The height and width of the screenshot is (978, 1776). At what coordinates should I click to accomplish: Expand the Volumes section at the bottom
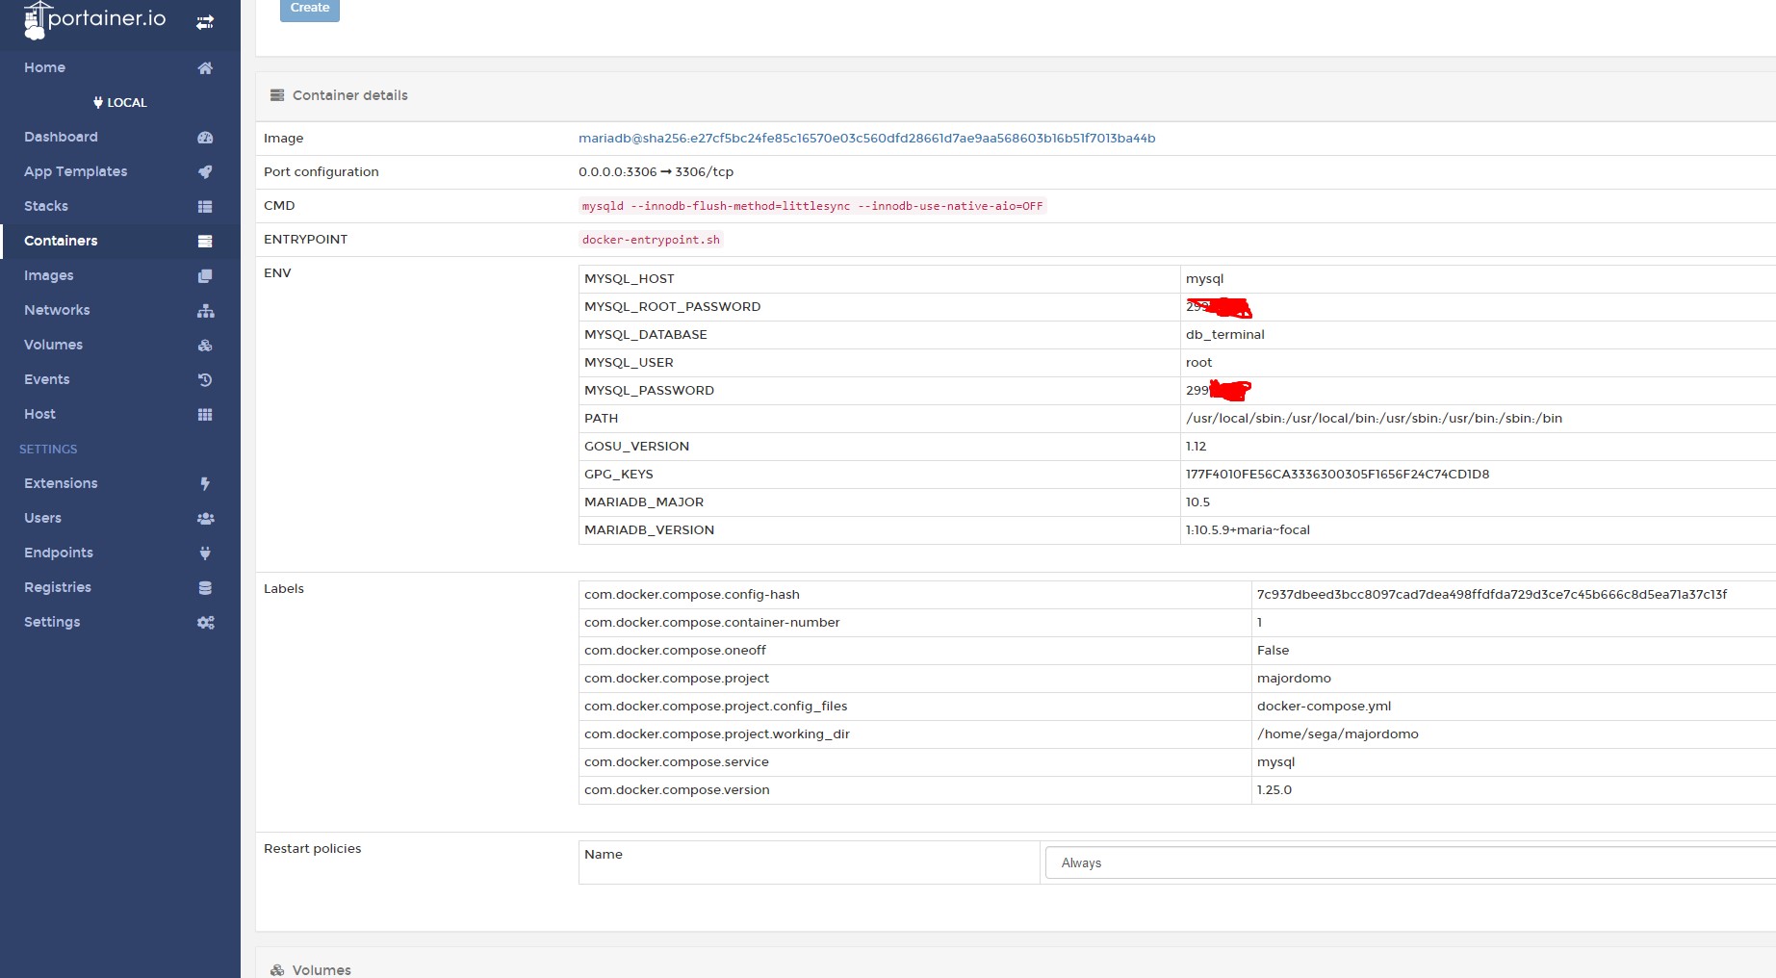(320, 969)
